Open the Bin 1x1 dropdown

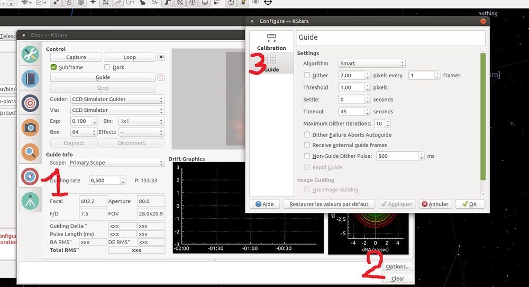(x=142, y=121)
